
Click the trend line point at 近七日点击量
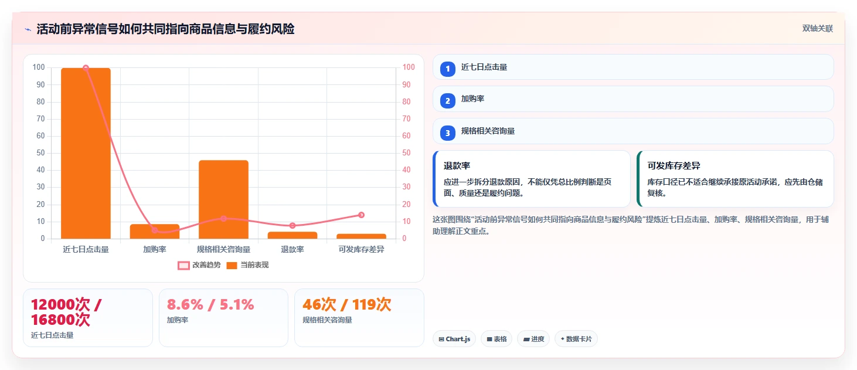point(86,68)
